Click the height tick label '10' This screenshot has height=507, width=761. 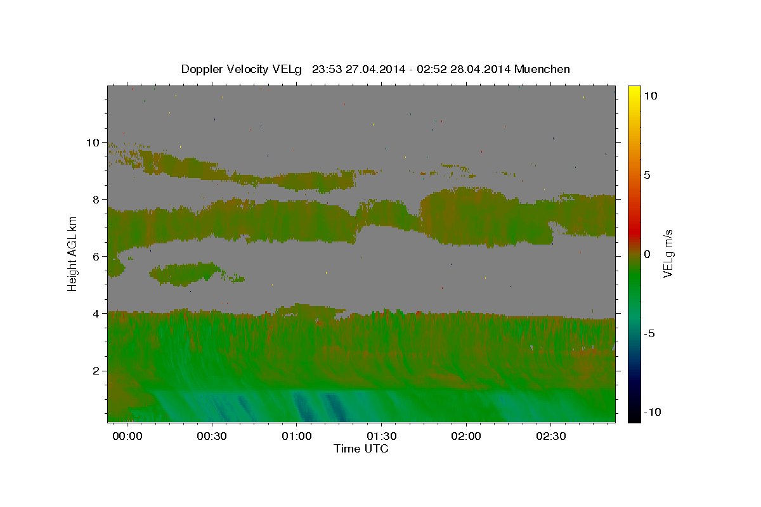[92, 143]
